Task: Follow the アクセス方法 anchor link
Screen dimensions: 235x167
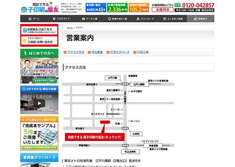Action: coord(76,52)
